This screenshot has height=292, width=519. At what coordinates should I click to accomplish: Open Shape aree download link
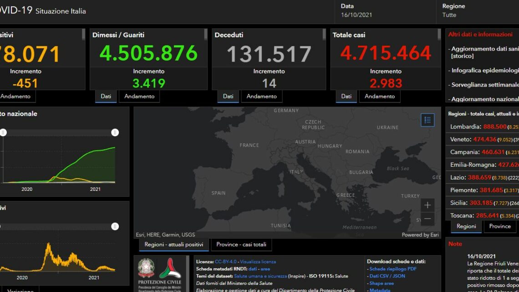click(382, 283)
